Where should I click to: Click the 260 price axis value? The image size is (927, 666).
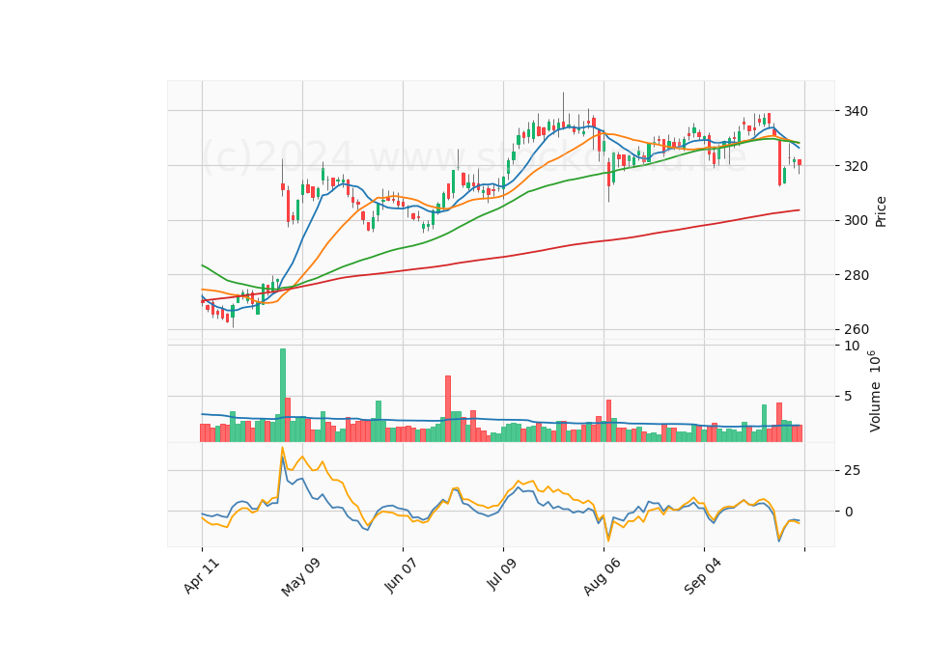click(x=857, y=329)
